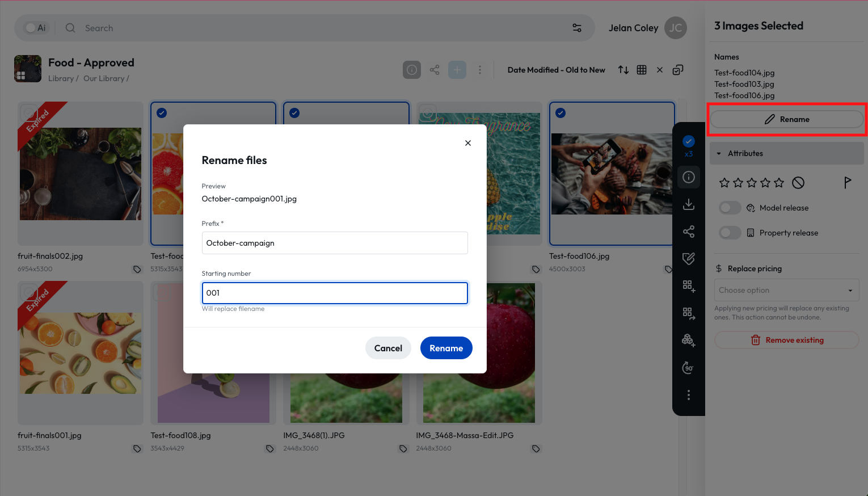Open tag edit icon in side toolbar
868x496 pixels.
(689, 259)
